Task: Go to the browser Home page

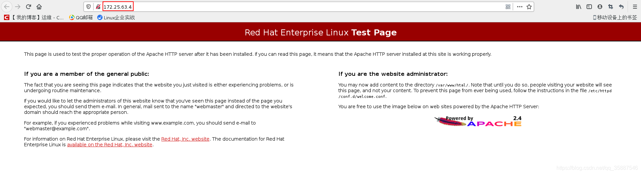Action: pyautogui.click(x=39, y=7)
